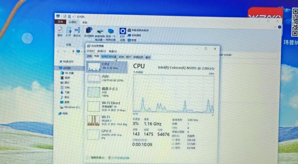Viewport: 298px width, 164px height.
Task: Select the Wi-Fi WLAN 3 entry
Action: (x=107, y=121)
